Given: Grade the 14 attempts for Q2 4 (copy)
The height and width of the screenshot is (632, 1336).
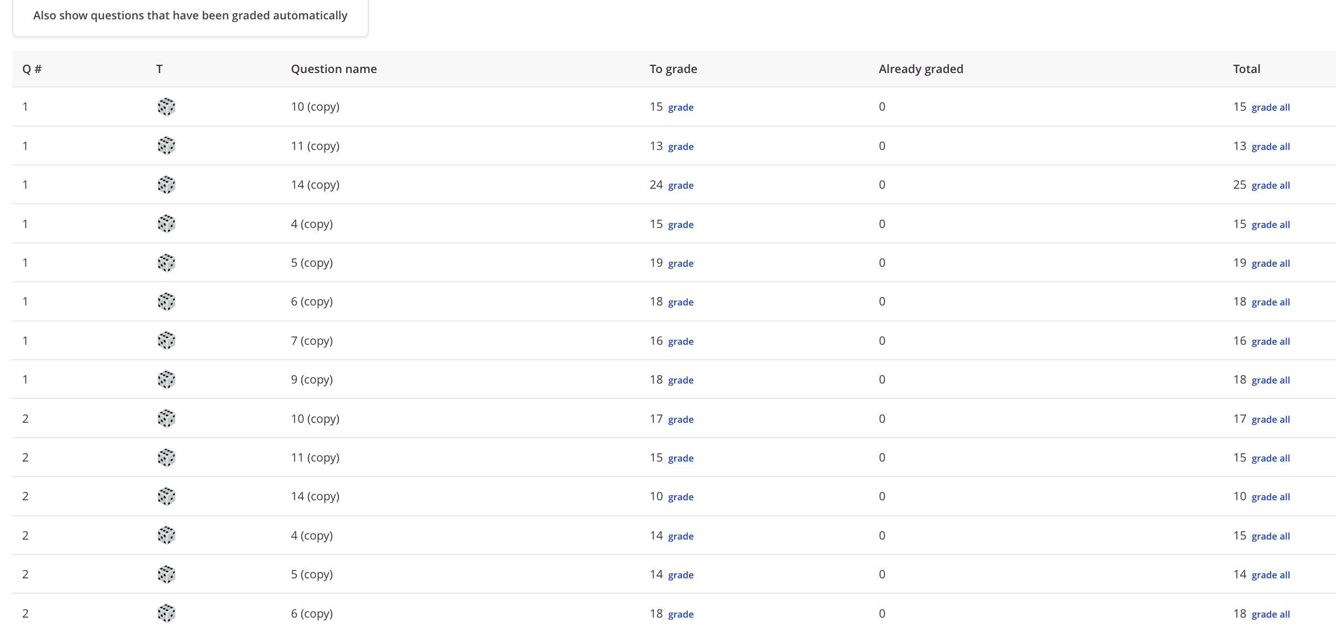Looking at the screenshot, I should pyautogui.click(x=681, y=536).
